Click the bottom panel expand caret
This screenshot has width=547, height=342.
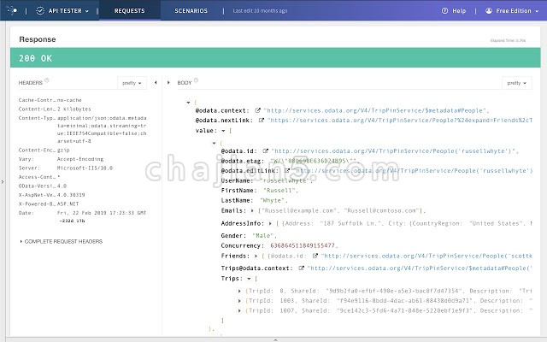point(275,339)
